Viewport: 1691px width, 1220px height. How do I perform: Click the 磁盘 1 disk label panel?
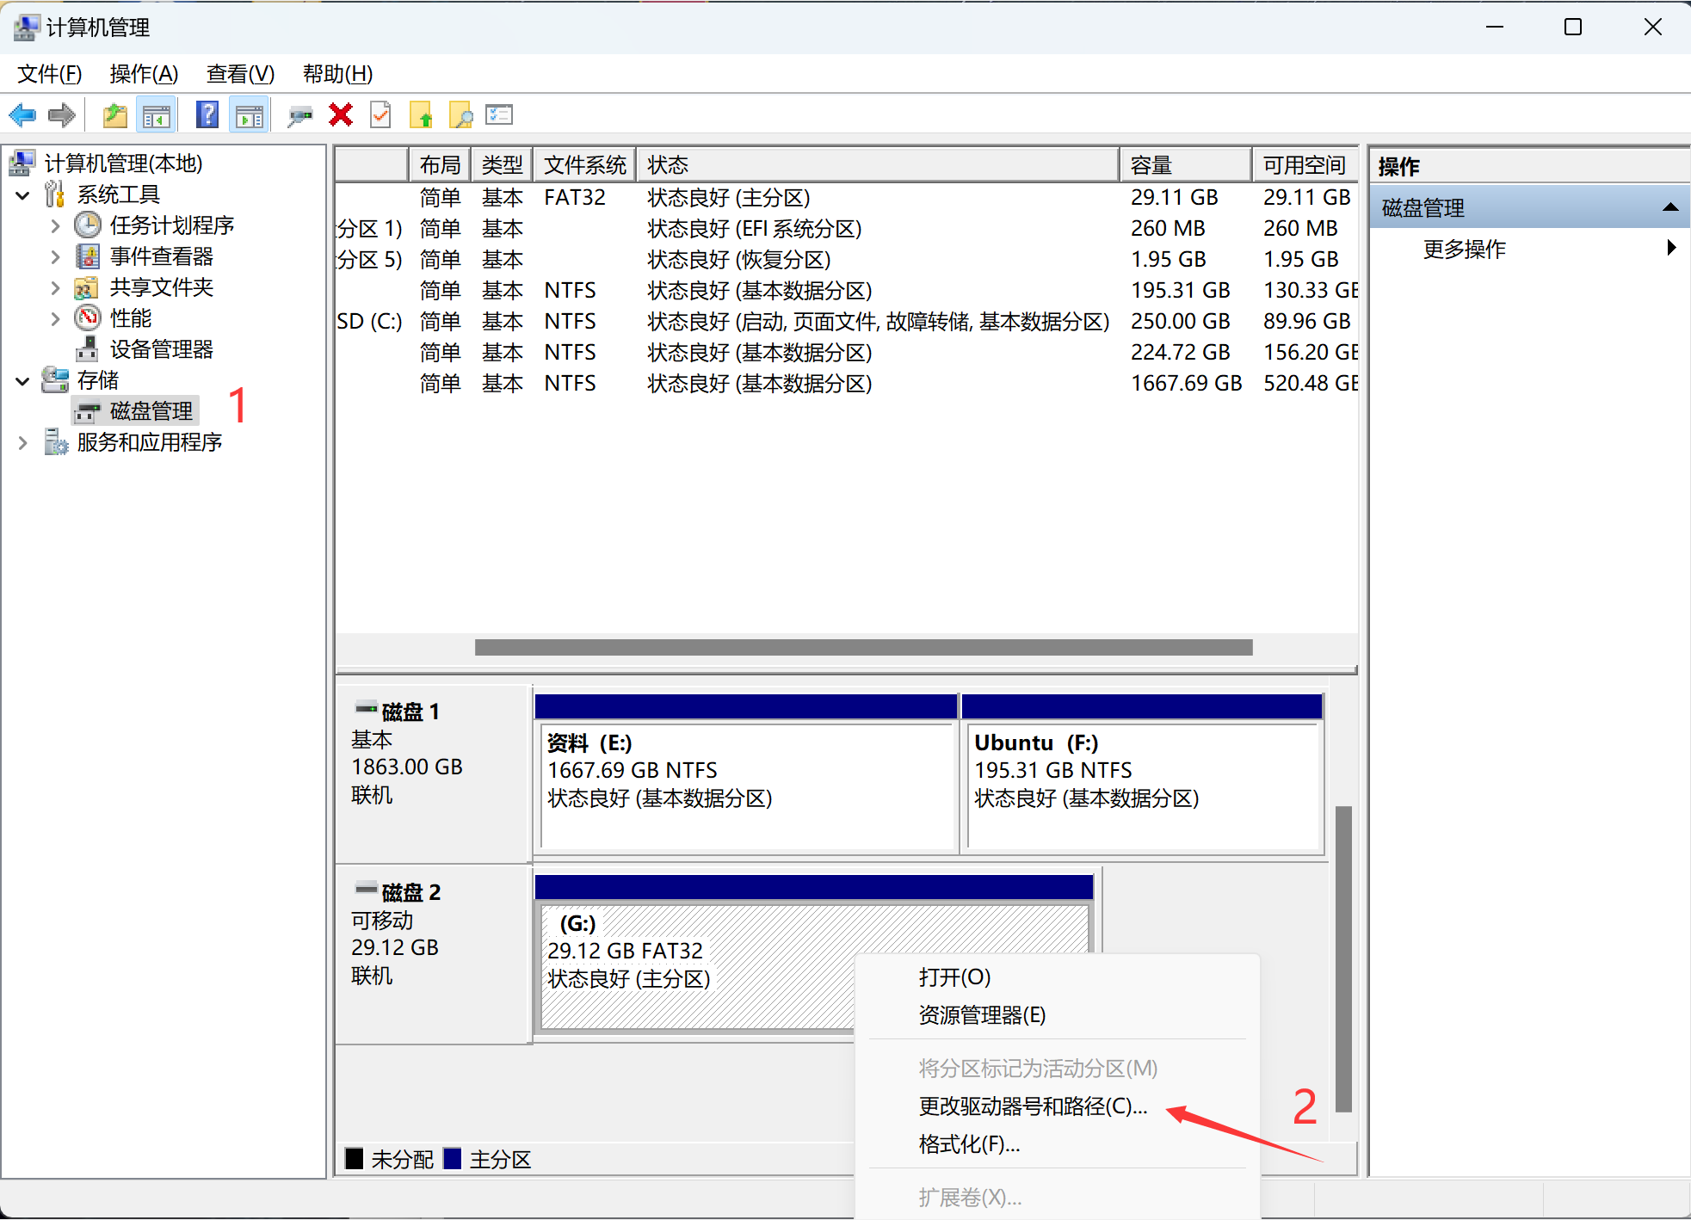point(433,774)
